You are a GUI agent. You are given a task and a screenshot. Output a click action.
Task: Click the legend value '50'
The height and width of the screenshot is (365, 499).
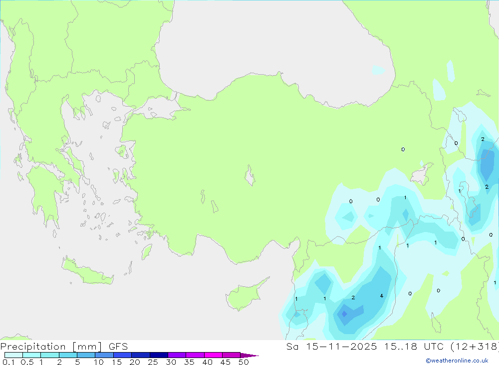(x=244, y=362)
